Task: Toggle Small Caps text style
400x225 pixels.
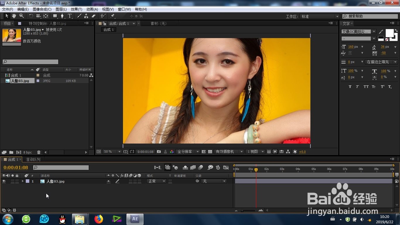Action: [374, 87]
